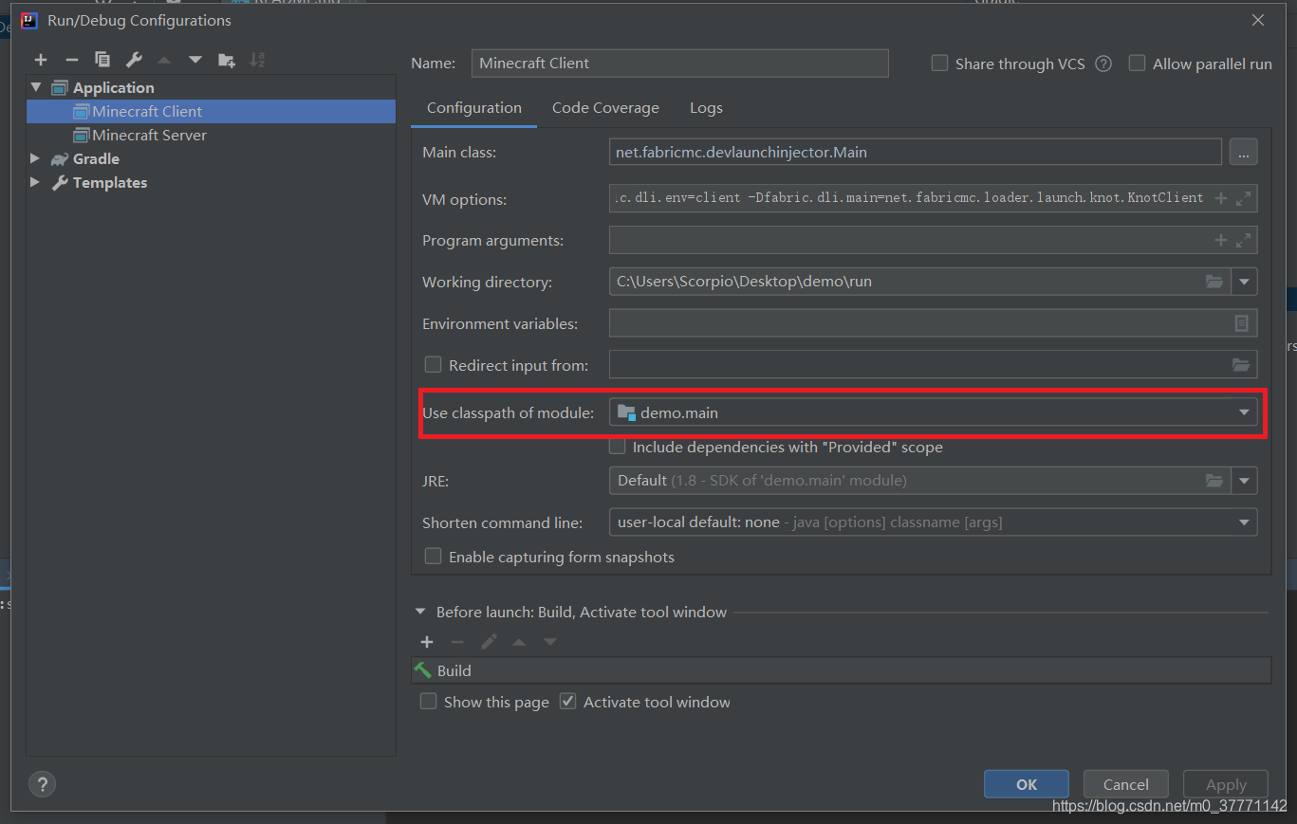Browse for the main class via the ellipsis button
Viewport: 1297px width, 824px height.
tap(1244, 152)
